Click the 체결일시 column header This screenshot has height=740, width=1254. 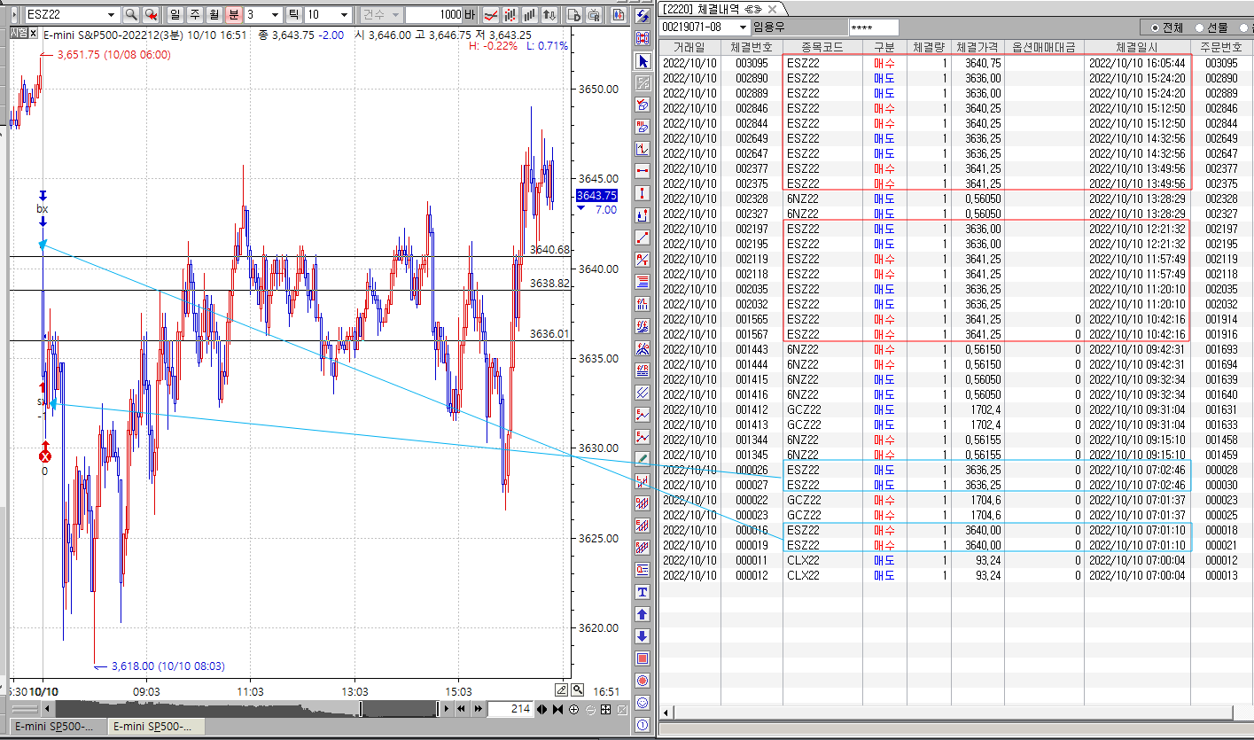point(1136,47)
